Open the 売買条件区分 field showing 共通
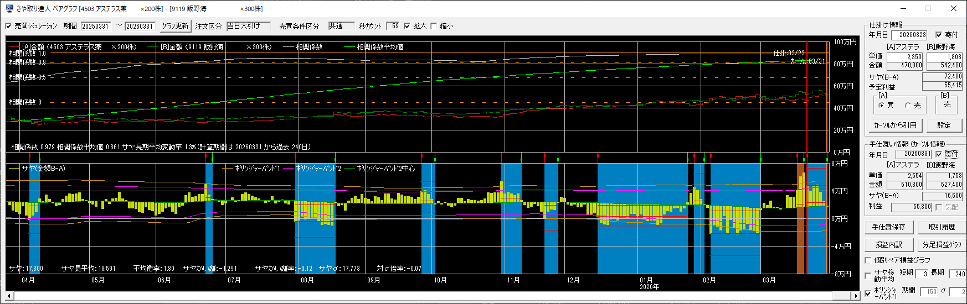Image resolution: width=967 pixels, height=304 pixels. pyautogui.click(x=341, y=26)
